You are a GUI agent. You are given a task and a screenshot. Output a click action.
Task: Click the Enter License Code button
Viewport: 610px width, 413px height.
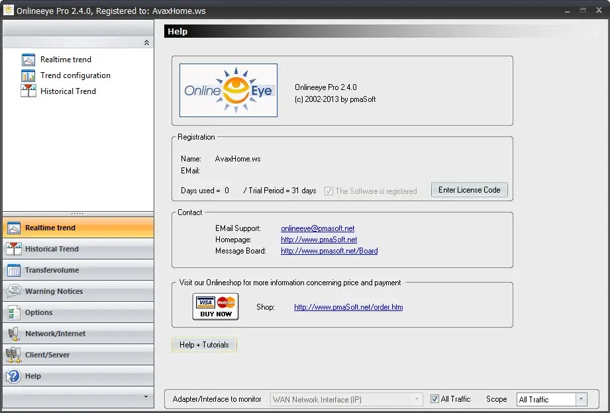coord(469,190)
